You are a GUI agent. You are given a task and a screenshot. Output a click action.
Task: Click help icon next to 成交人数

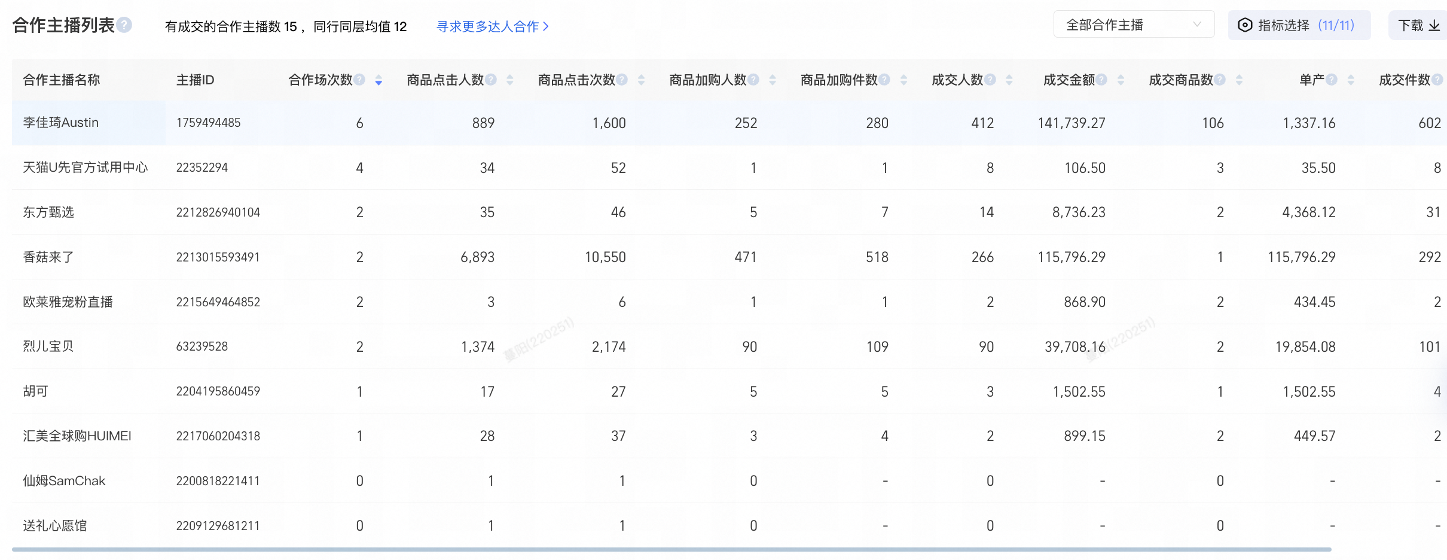[x=990, y=80]
